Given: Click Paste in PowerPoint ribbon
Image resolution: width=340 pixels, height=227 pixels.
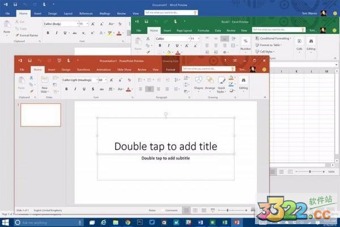Looking at the screenshot, I should (x=22, y=83).
